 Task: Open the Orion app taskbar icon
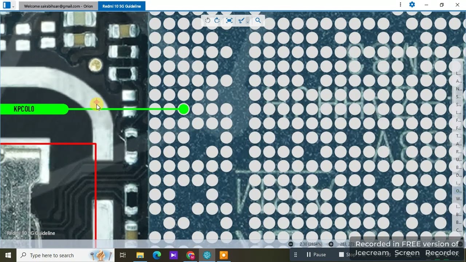coord(207,255)
